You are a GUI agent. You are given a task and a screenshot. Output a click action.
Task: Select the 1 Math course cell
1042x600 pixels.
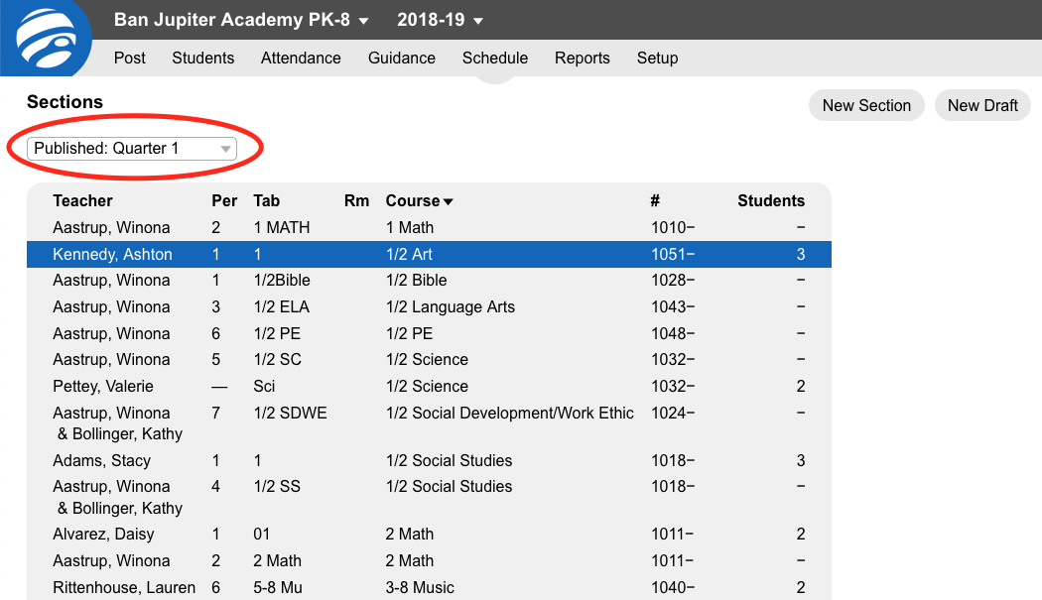point(409,228)
